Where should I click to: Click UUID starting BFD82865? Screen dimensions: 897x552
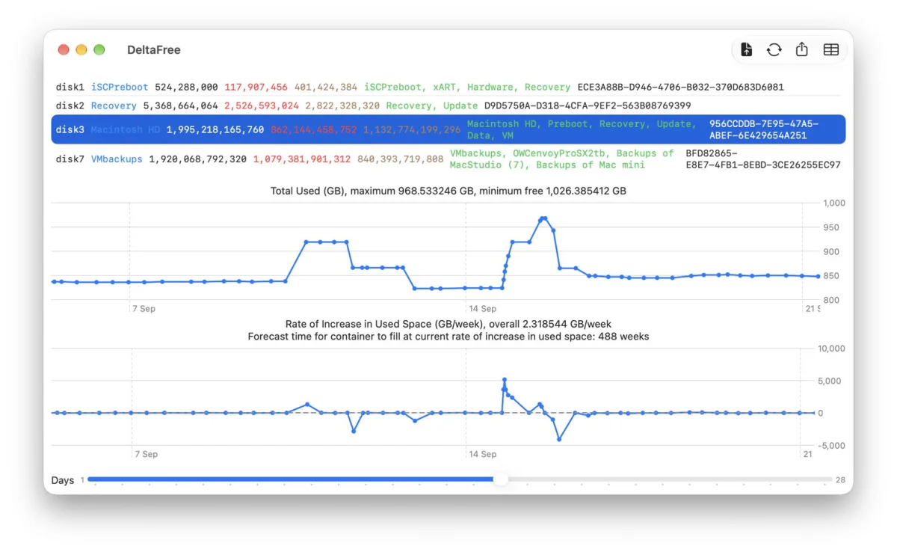pos(763,159)
